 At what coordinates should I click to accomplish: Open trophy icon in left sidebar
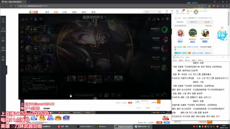tap(3, 58)
